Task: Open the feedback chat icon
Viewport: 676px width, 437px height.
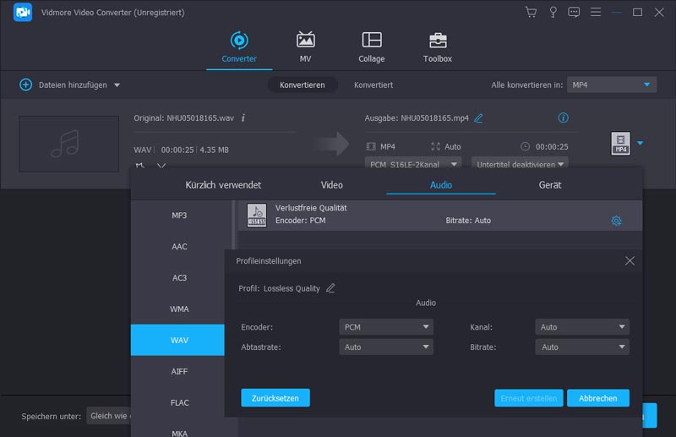Action: (575, 12)
